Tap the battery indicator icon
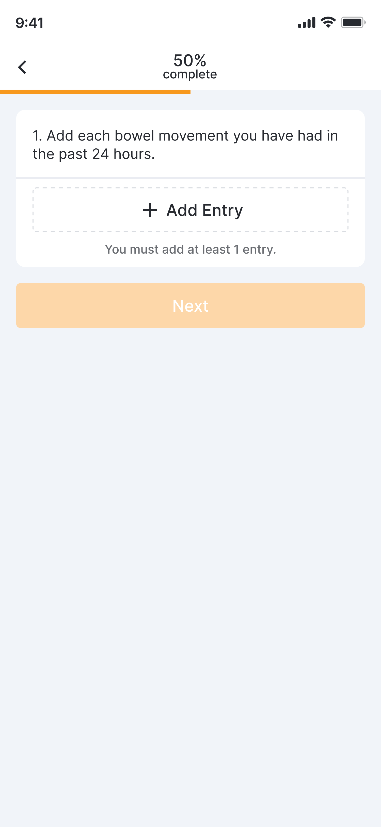This screenshot has height=827, width=381. 353,22
